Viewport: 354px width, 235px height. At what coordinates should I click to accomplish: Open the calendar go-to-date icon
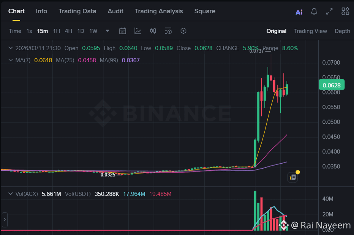click(x=123, y=31)
